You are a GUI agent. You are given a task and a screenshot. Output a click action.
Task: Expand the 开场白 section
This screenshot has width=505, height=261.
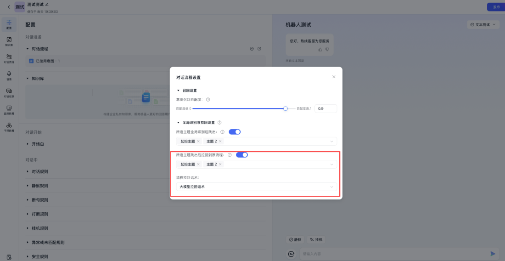28,144
